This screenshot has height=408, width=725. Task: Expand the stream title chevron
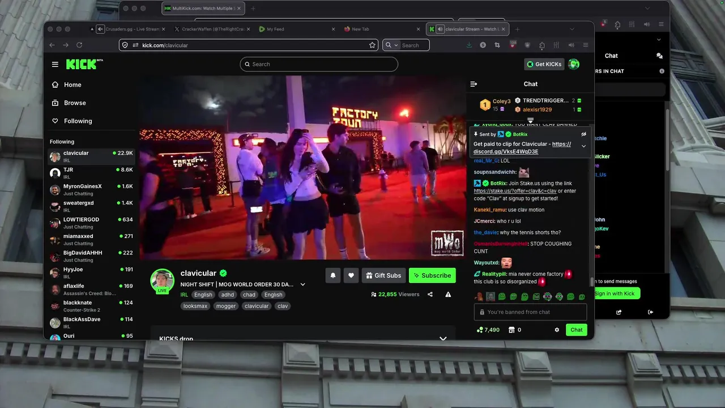[x=302, y=284]
